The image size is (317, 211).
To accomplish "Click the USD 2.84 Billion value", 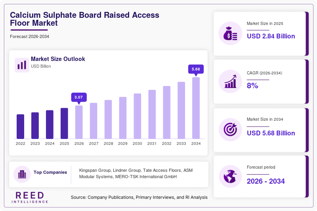I will tap(271, 36).
